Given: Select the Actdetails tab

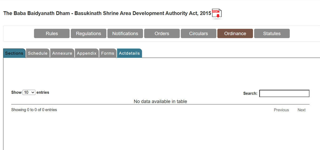Looking at the screenshot, I should (129, 53).
